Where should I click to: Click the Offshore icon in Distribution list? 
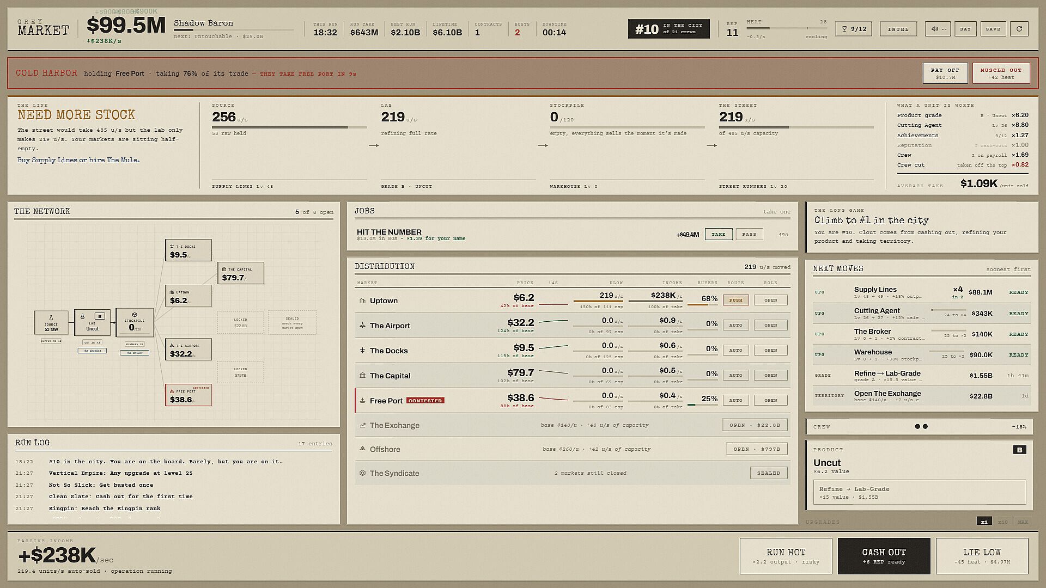[x=362, y=449]
